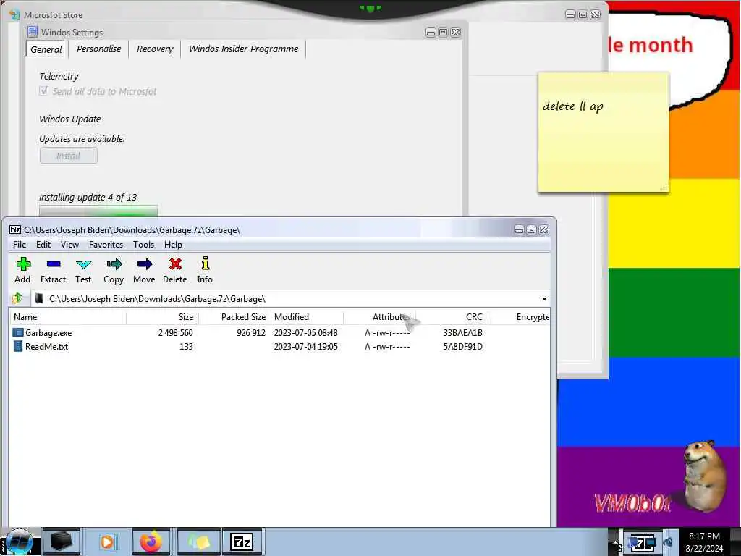Show hidden tray icons arrow
This screenshot has width=741, height=556.
tap(615, 543)
